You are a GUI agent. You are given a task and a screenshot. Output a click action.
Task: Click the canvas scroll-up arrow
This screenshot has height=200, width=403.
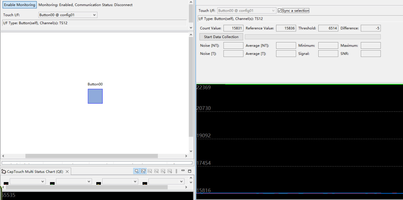(x=191, y=35)
